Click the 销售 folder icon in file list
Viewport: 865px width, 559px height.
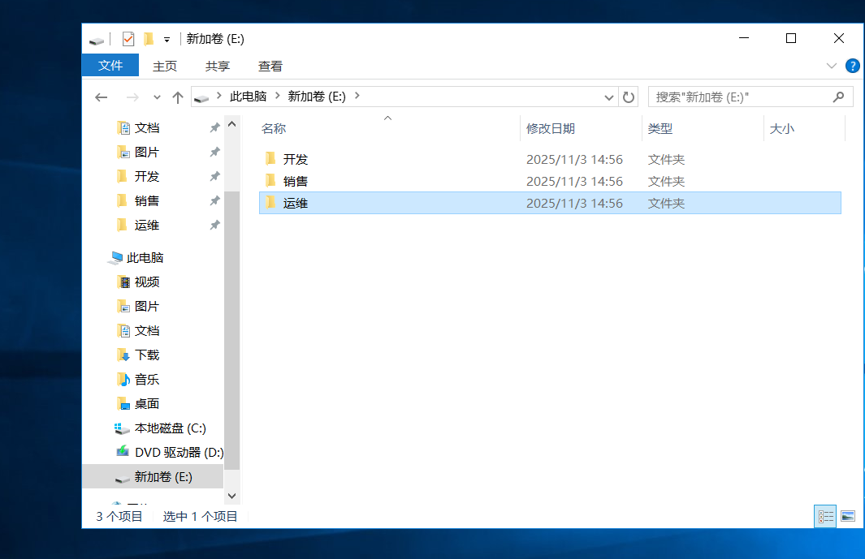(x=270, y=181)
